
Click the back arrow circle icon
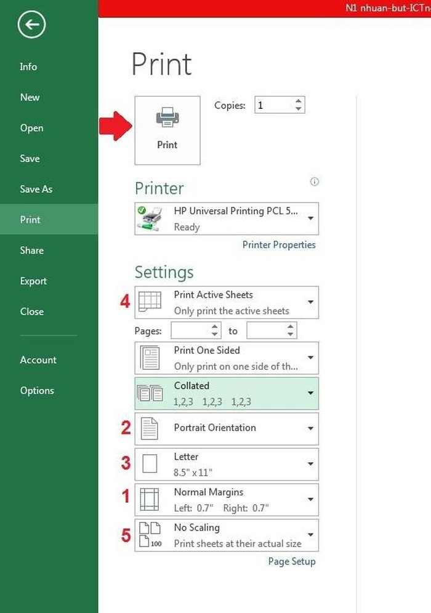pos(32,25)
